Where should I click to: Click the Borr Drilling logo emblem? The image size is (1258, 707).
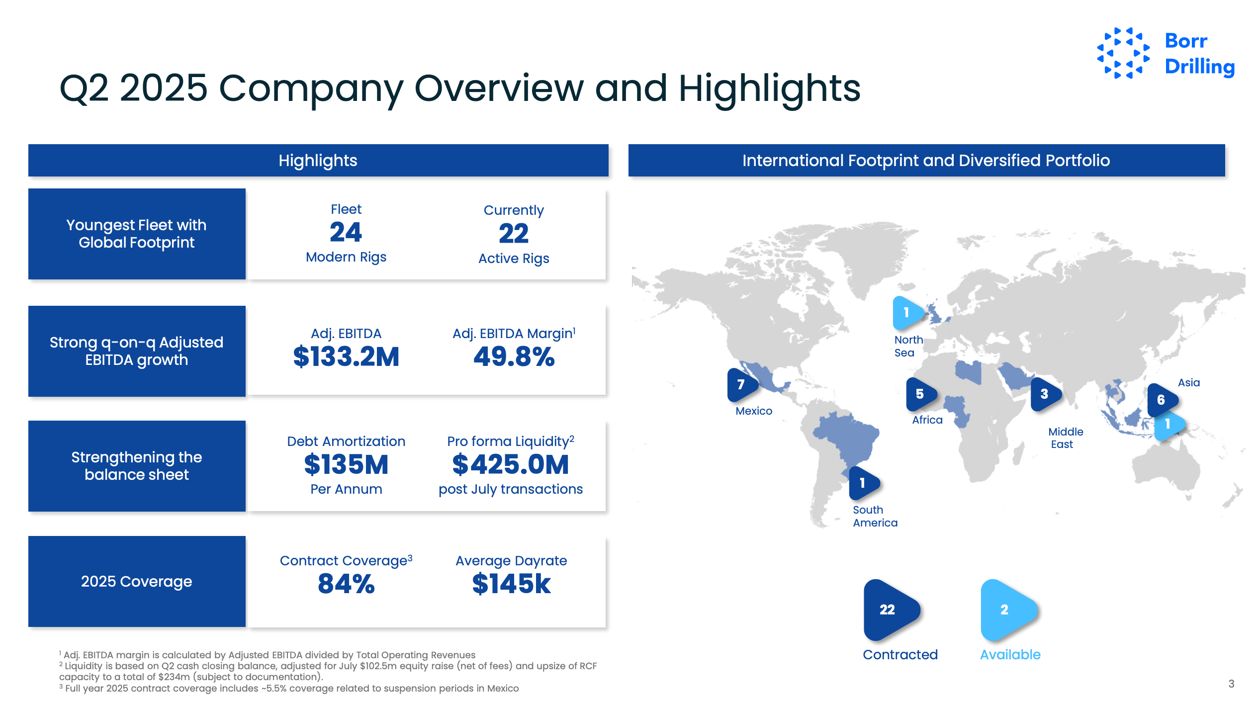coord(1123,53)
